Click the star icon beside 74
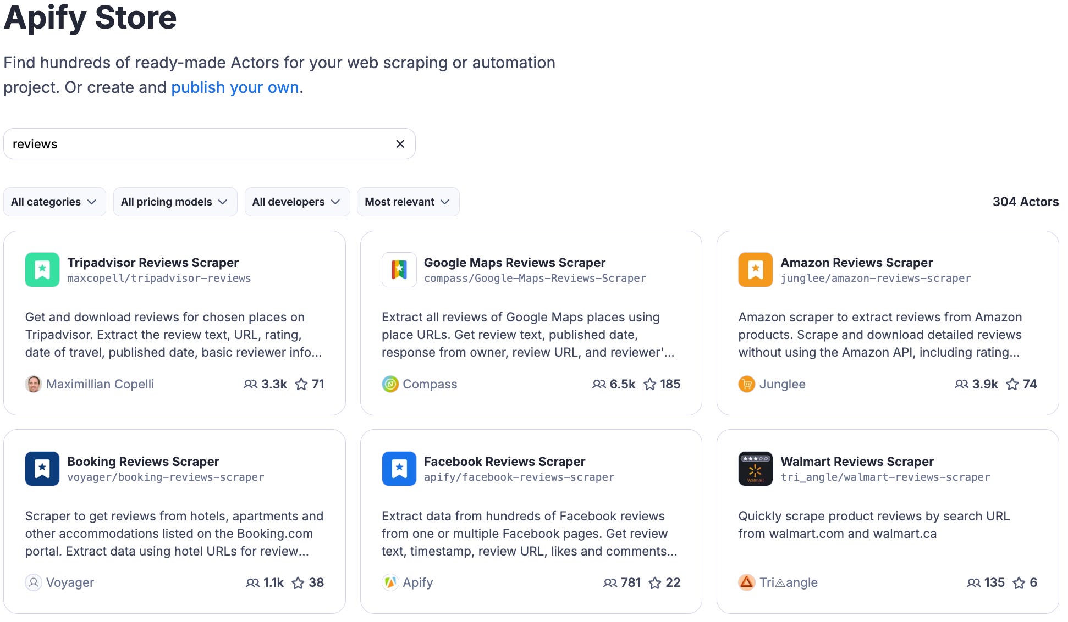 pos(1012,384)
